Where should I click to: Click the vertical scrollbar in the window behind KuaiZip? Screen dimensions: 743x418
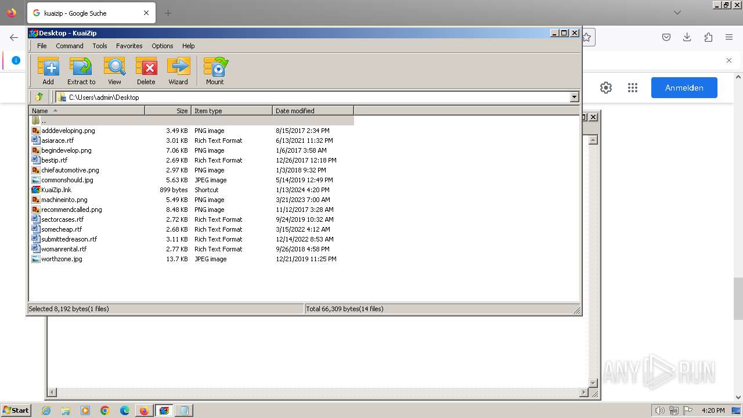point(593,260)
